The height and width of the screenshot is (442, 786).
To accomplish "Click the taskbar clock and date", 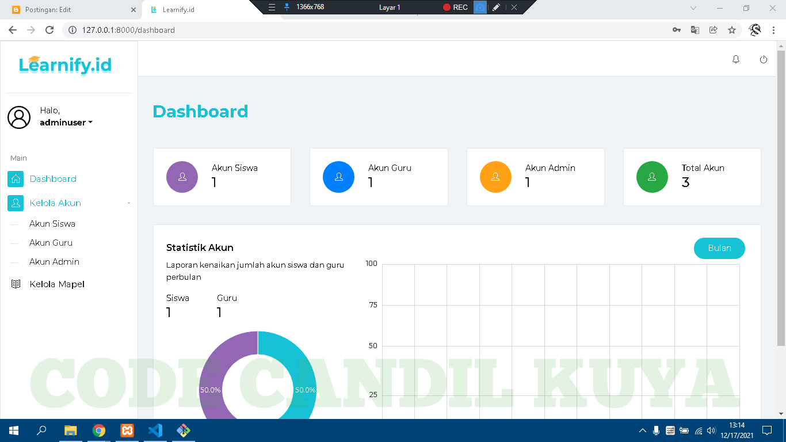I will [x=737, y=430].
